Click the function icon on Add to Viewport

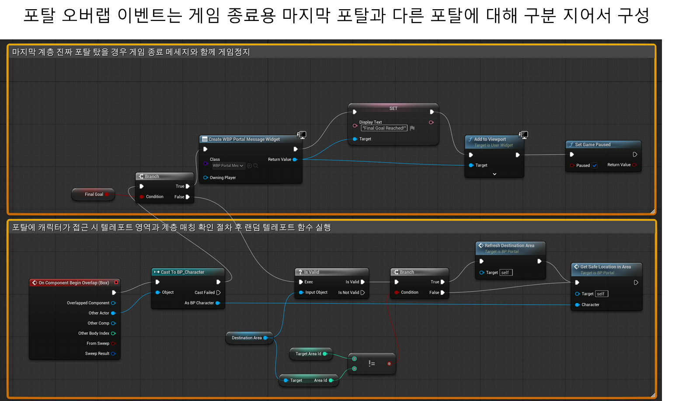pos(470,139)
